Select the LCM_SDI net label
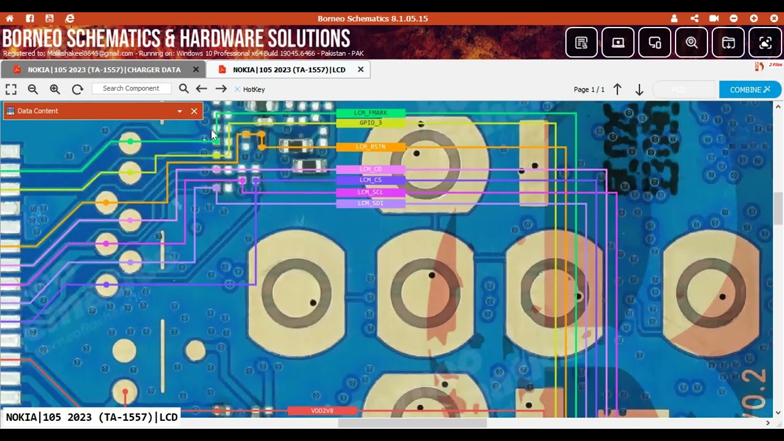Viewport: 784px width, 441px height. 371,203
